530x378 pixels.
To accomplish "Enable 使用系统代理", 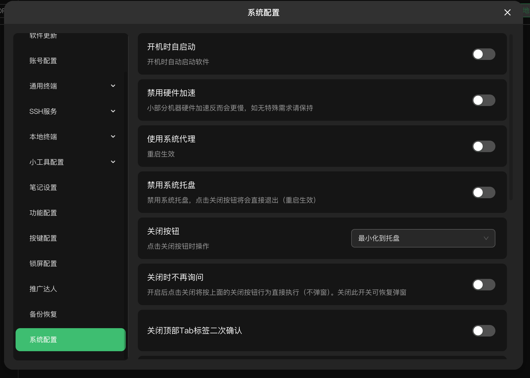I will [x=484, y=146].
